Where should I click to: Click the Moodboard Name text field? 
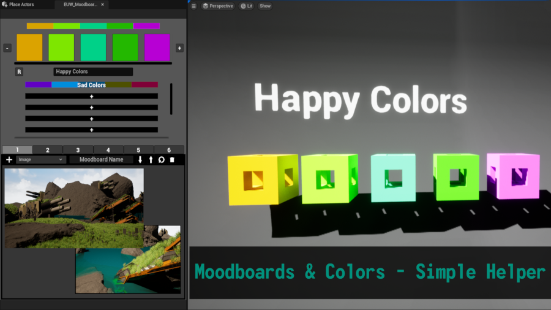[x=102, y=159]
